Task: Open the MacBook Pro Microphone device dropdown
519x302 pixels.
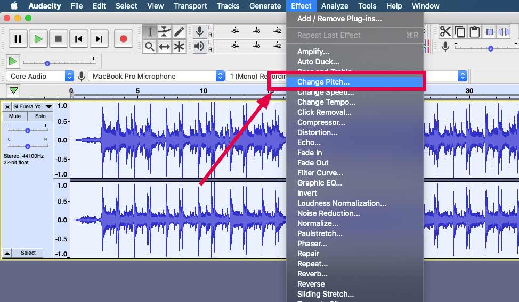Action: point(156,76)
